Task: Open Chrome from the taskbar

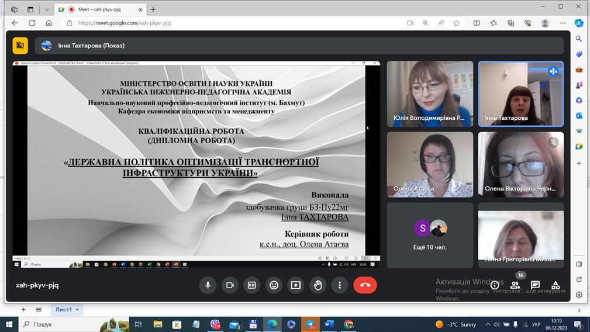Action: coord(349,324)
